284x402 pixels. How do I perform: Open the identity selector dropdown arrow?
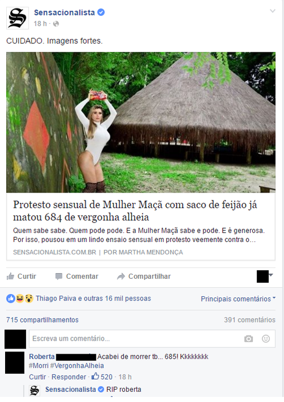click(271, 275)
